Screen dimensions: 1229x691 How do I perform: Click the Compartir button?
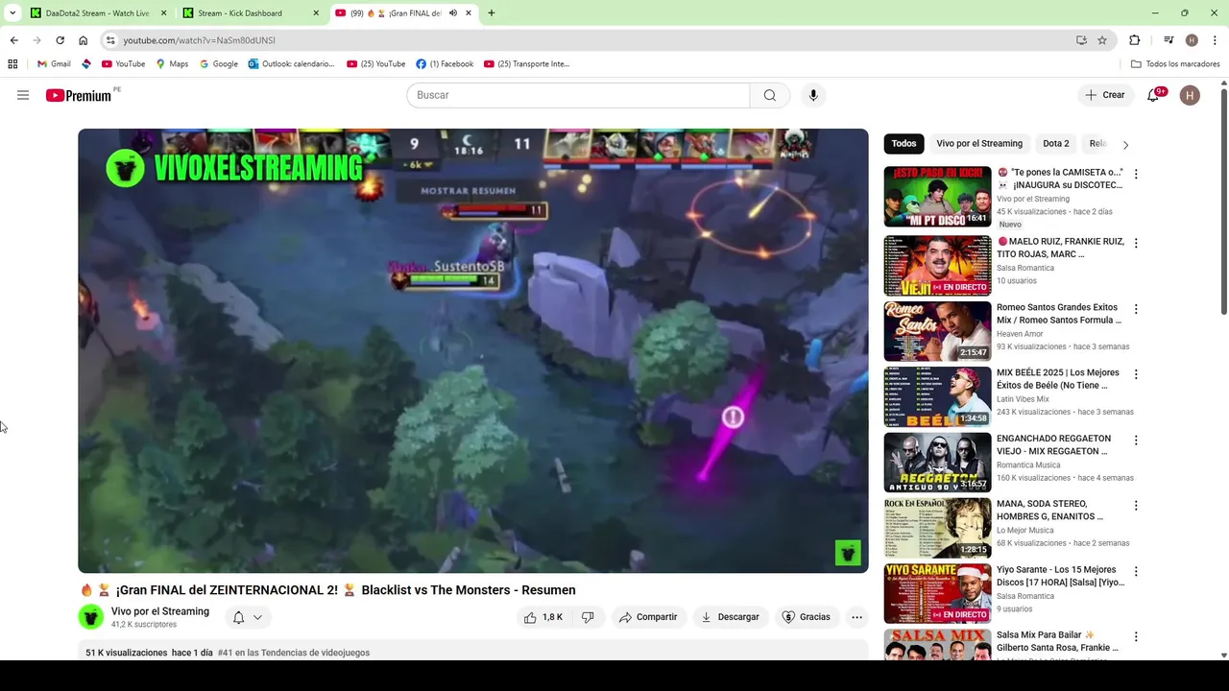(x=648, y=617)
